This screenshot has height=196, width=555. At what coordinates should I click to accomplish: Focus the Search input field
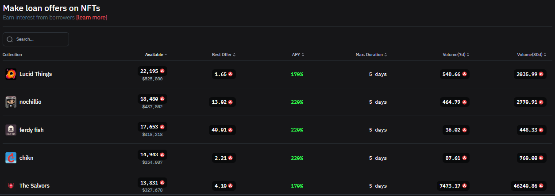[x=36, y=39]
